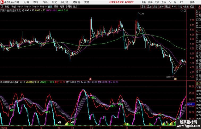Click the MA60: 5.41 indicator label
The image size is (201, 129).
[x=63, y=11]
